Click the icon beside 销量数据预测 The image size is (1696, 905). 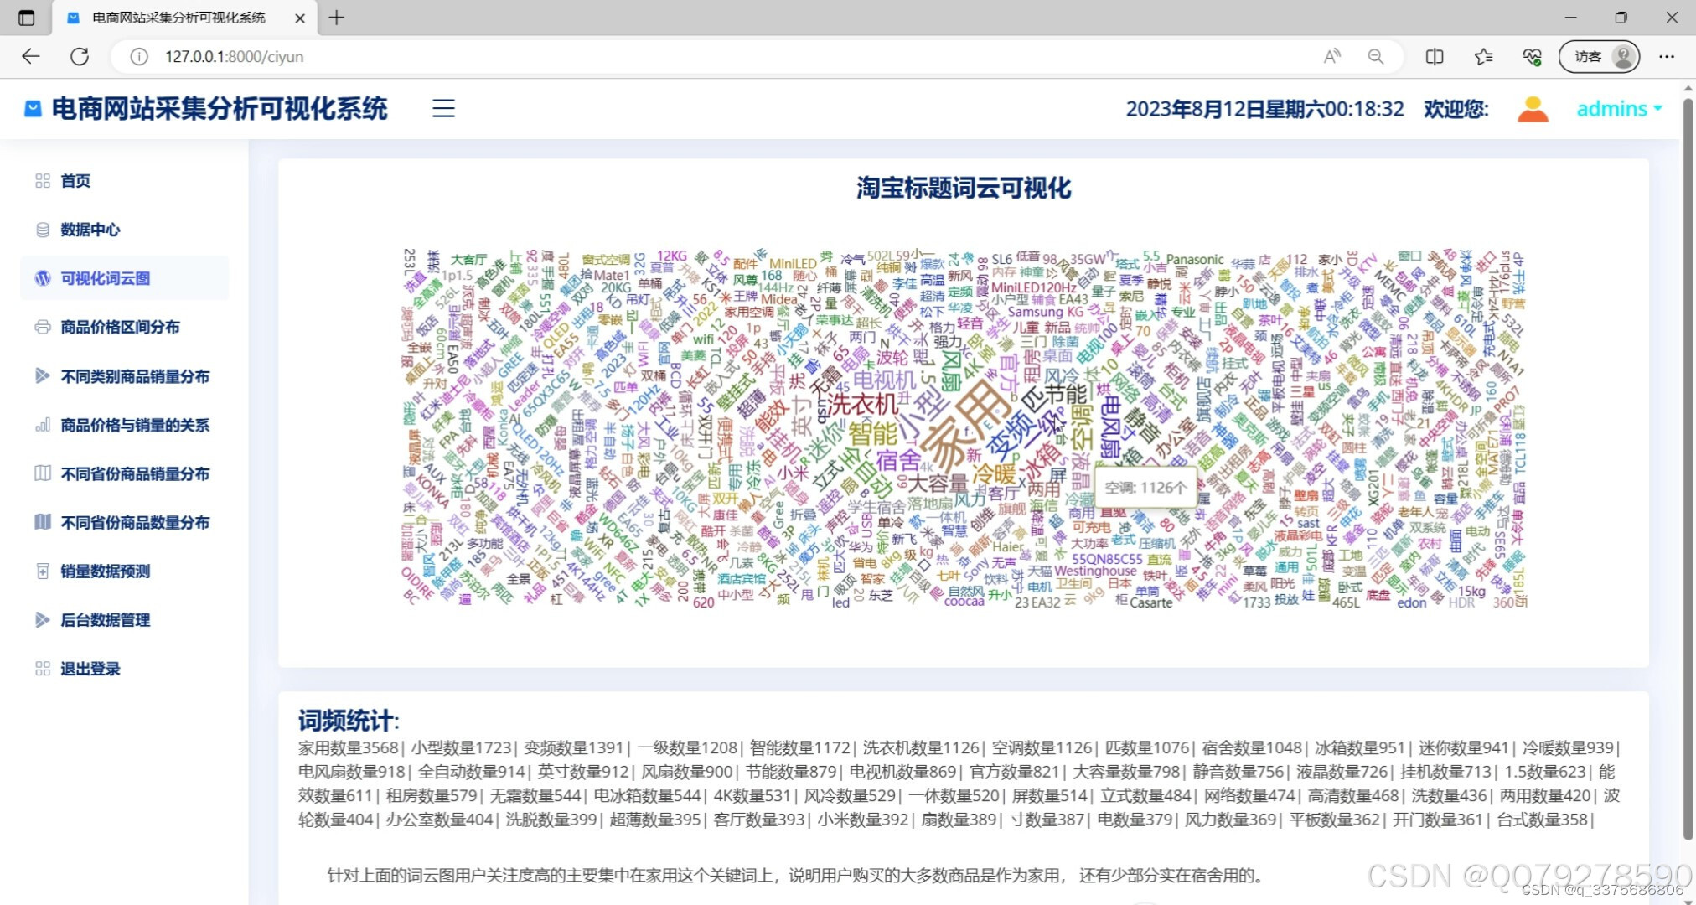[43, 571]
